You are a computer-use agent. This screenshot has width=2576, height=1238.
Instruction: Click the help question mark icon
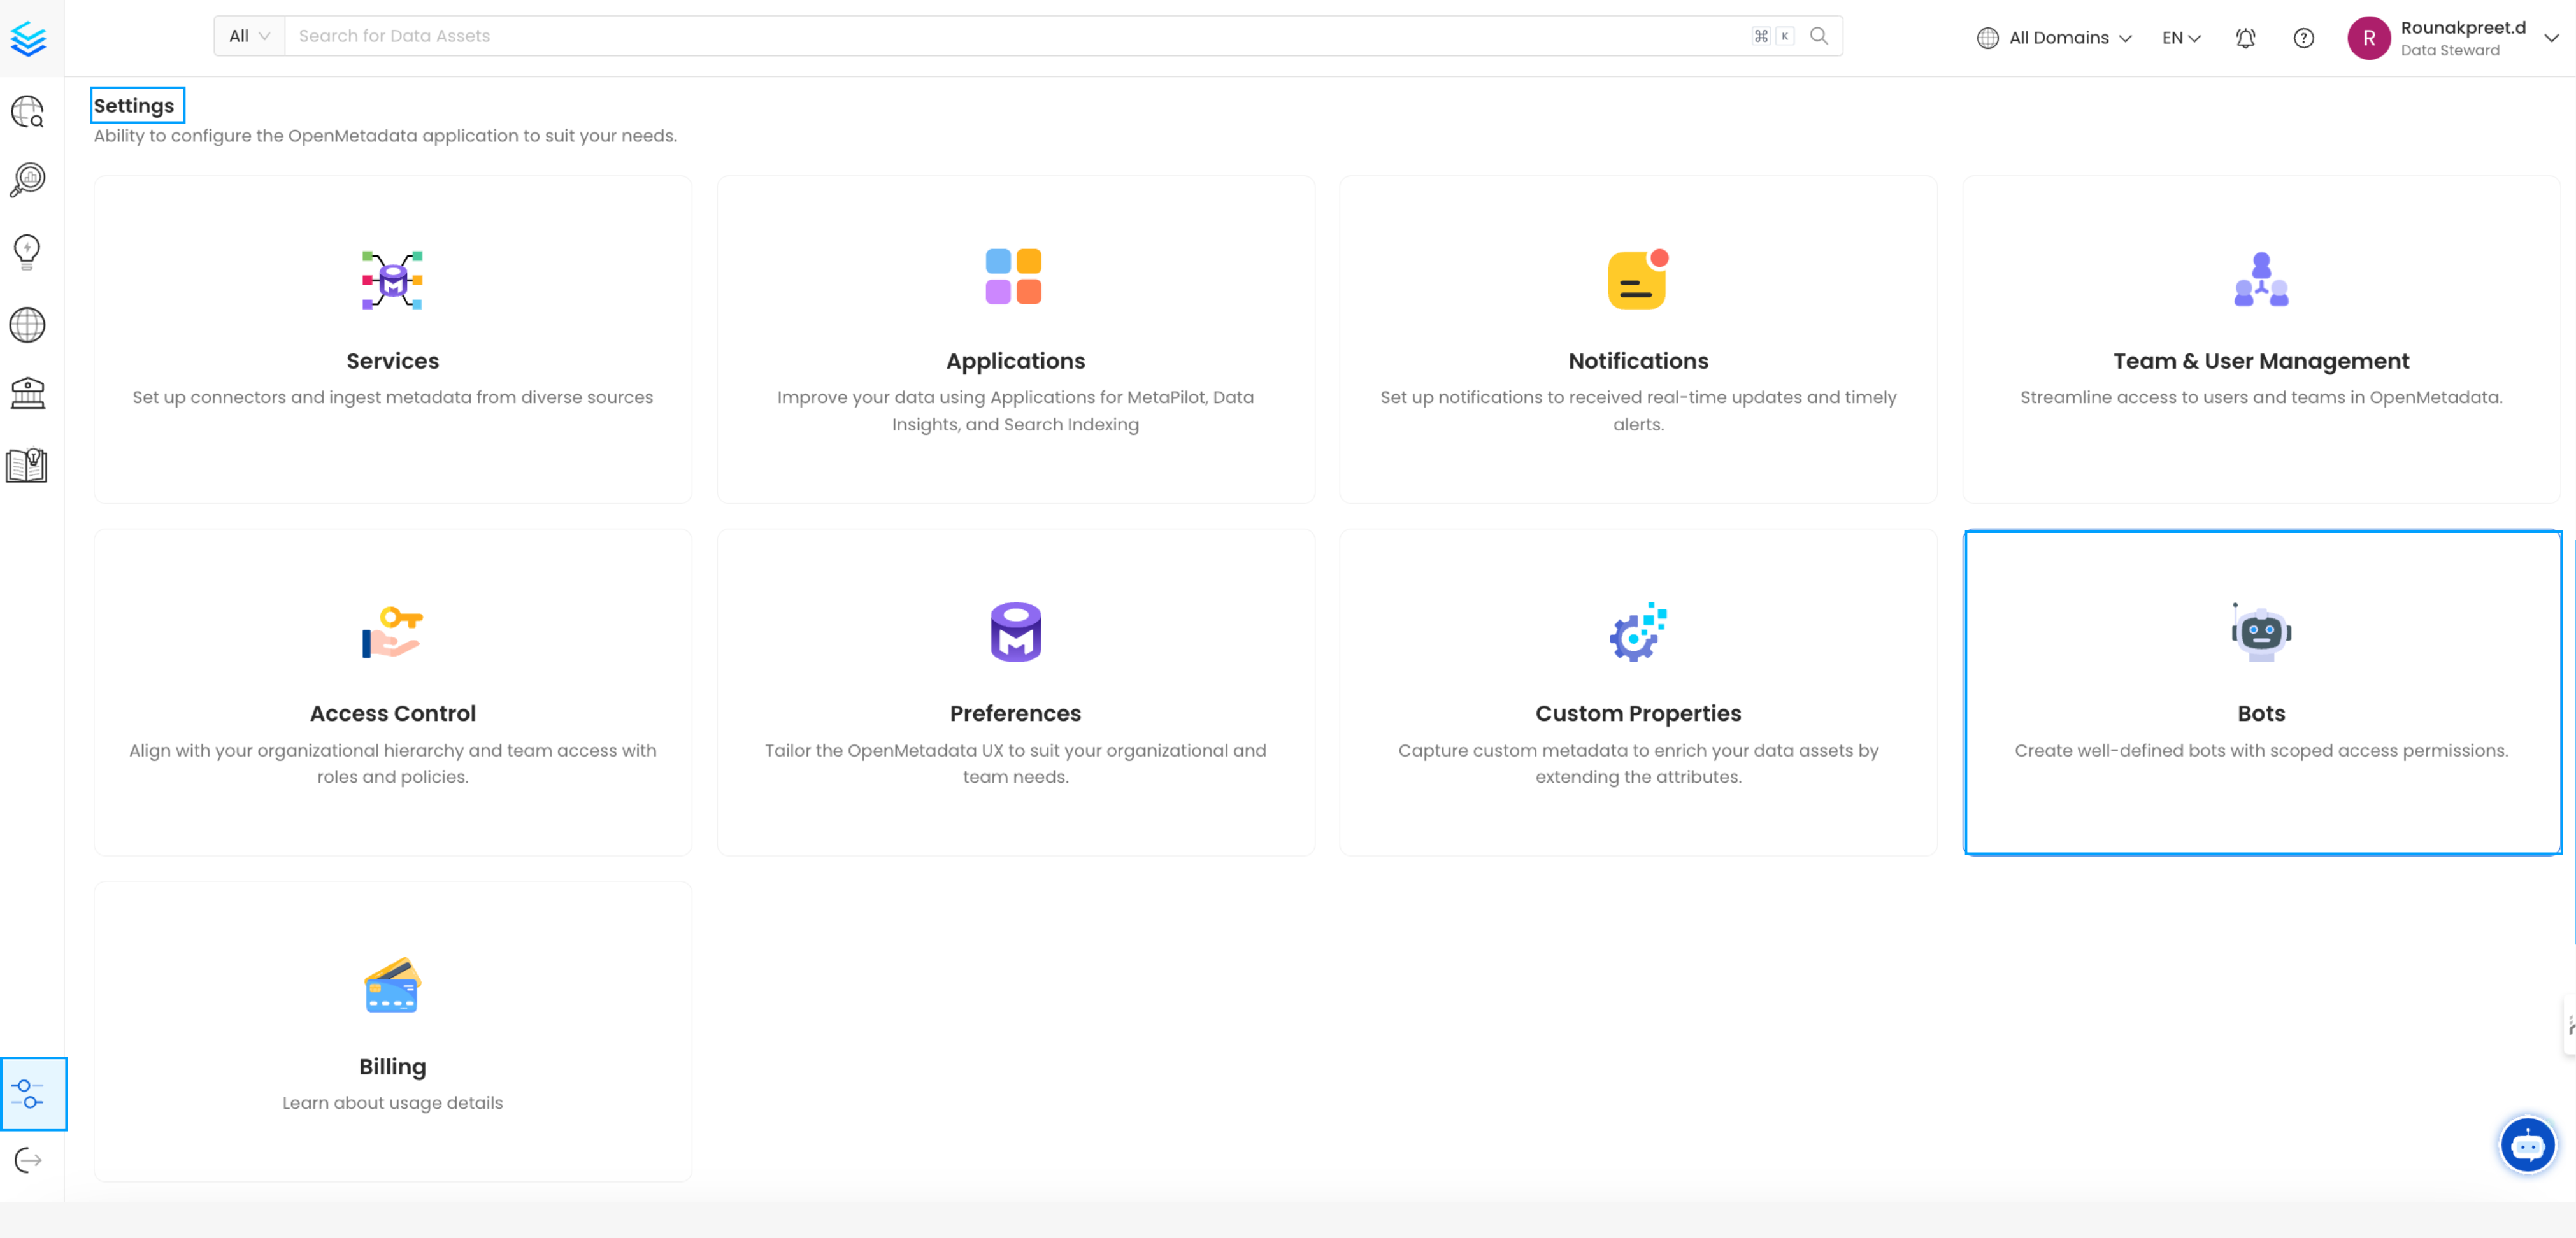coord(2303,37)
